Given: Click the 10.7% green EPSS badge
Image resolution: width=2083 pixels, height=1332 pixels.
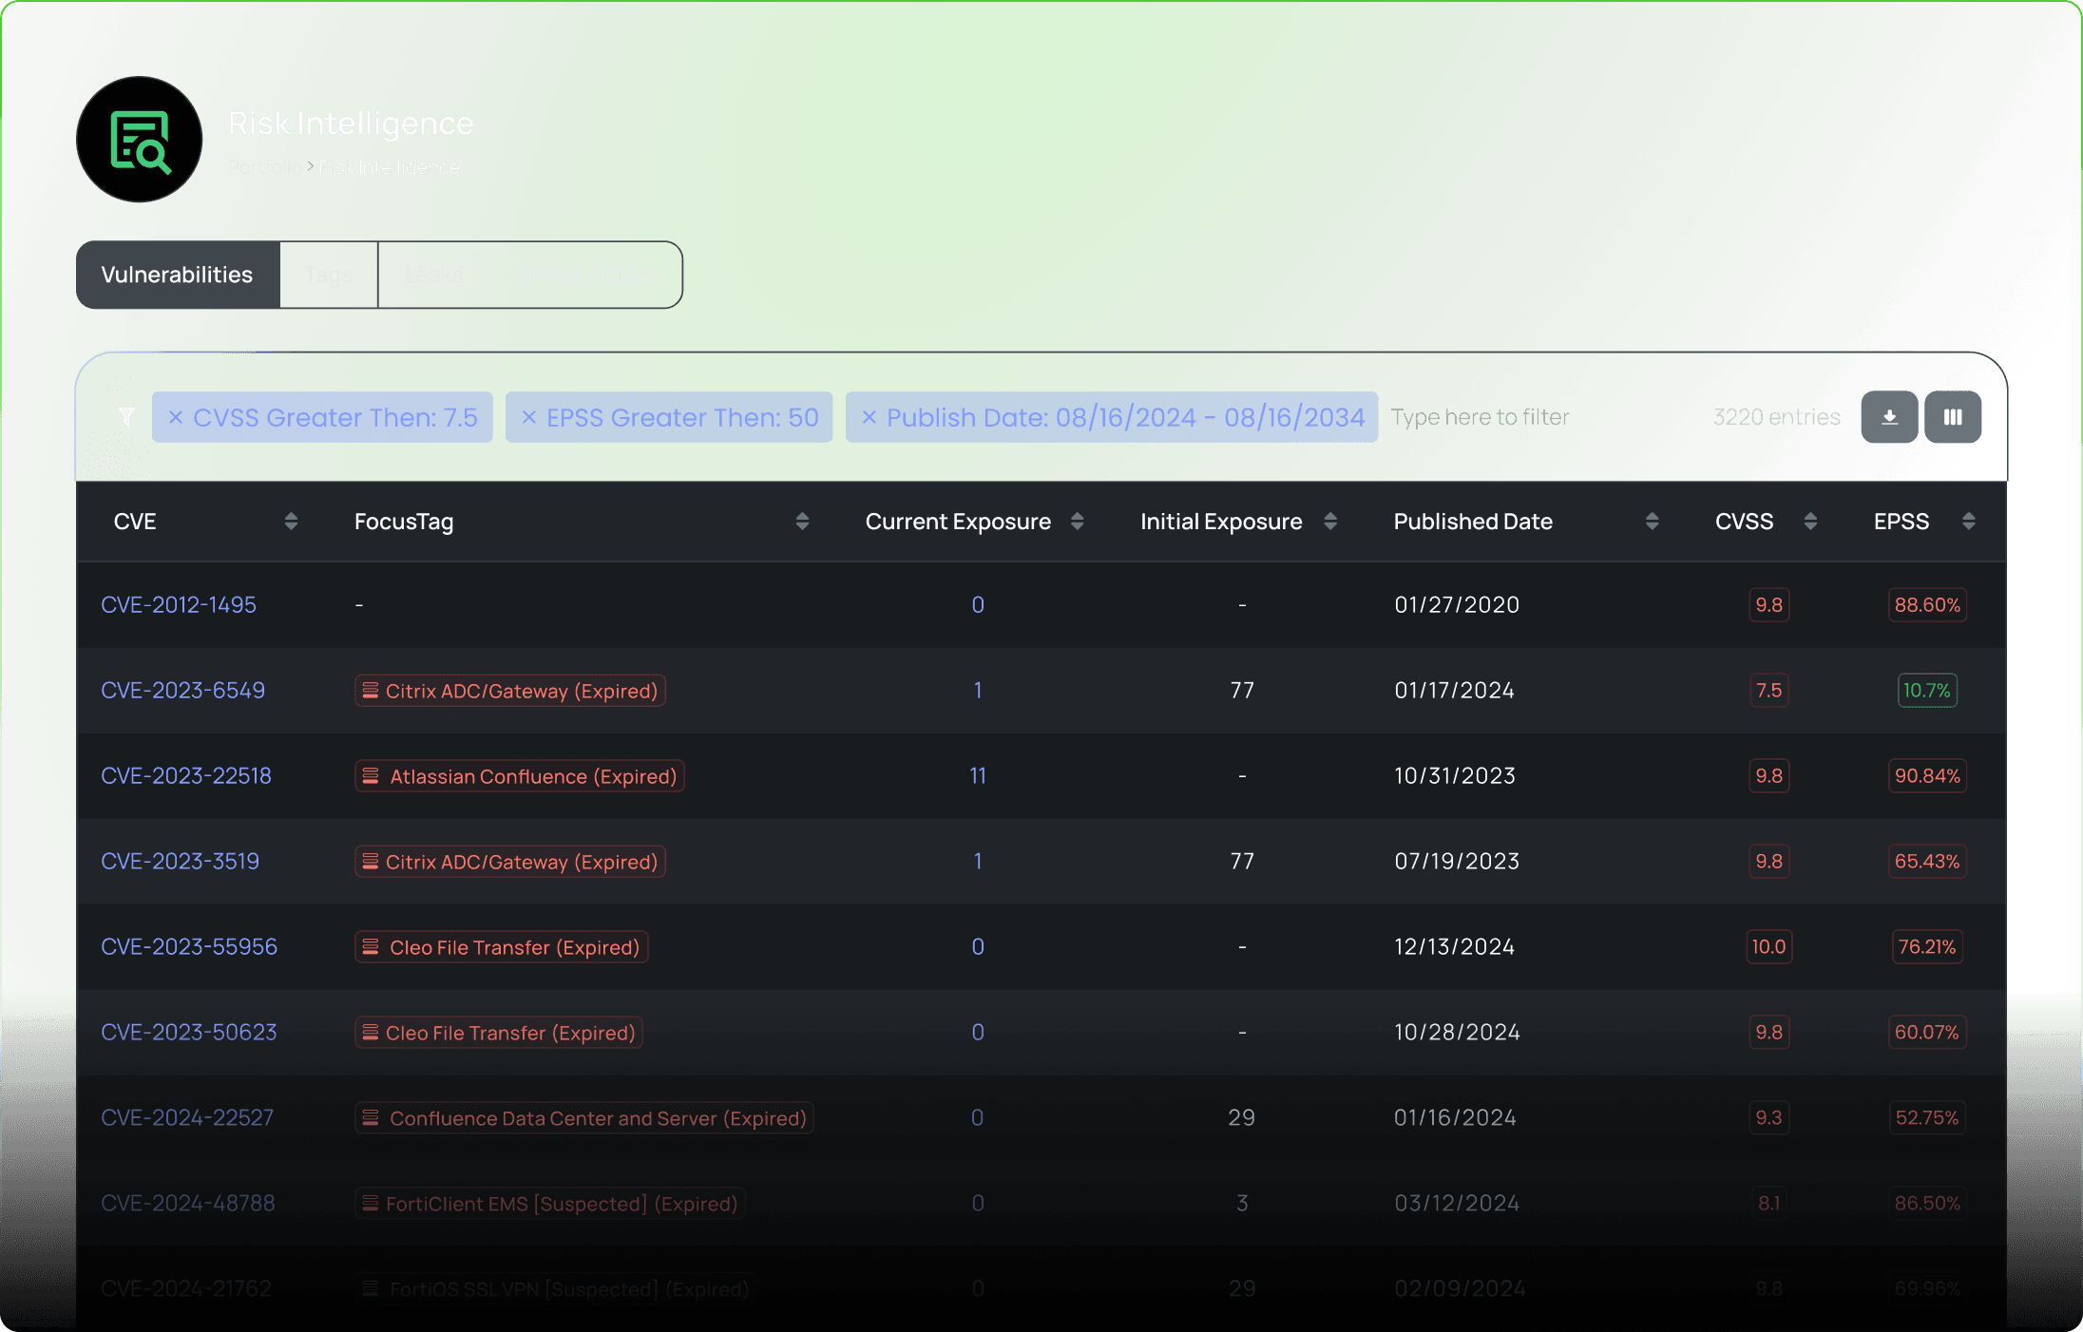Looking at the screenshot, I should [x=1926, y=691].
